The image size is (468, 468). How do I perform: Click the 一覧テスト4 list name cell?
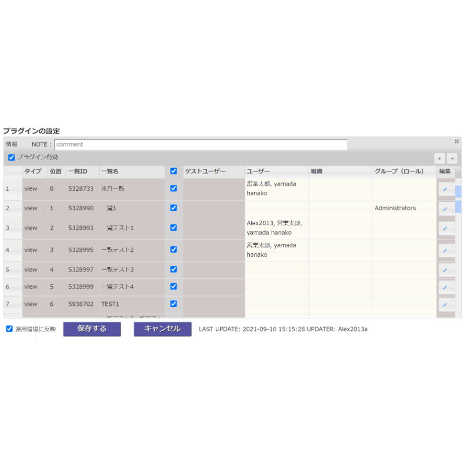[132, 286]
